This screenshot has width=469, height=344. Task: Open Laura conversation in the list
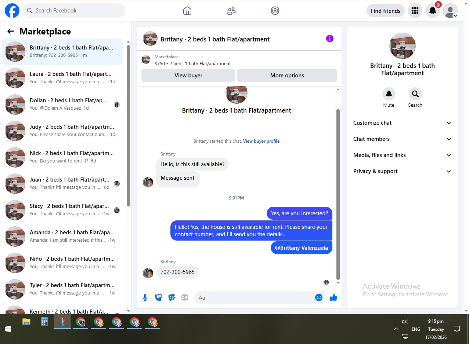coord(62,78)
